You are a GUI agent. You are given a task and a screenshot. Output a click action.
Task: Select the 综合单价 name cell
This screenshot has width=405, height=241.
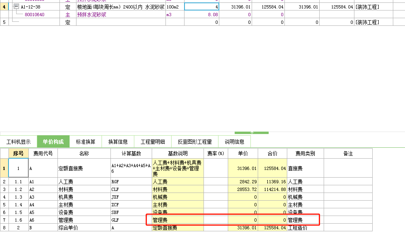[x=84, y=228]
